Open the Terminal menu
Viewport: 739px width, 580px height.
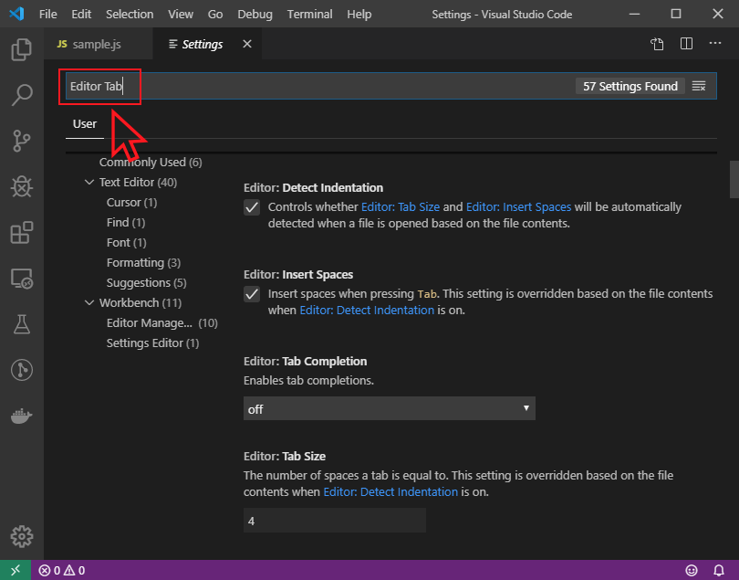(309, 15)
